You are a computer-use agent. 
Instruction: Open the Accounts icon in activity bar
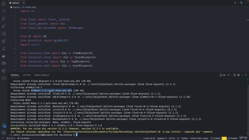4,126
